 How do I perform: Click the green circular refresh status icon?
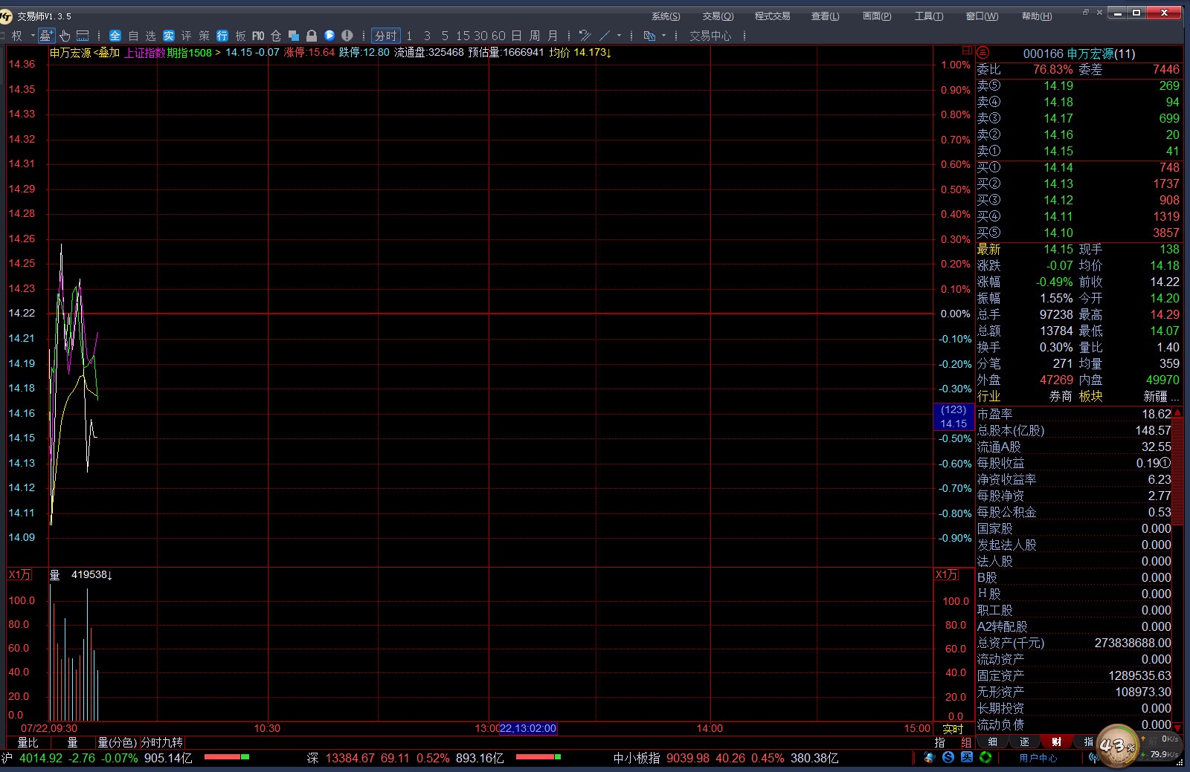[985, 758]
